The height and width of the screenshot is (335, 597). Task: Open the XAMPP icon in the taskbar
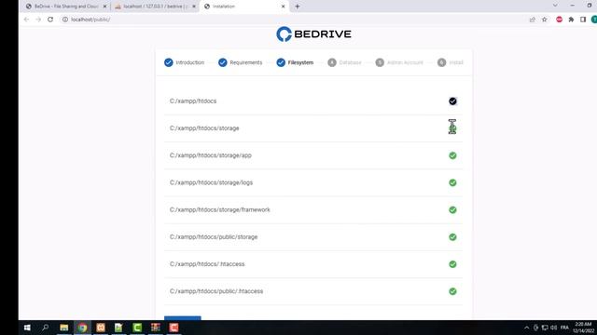click(101, 328)
